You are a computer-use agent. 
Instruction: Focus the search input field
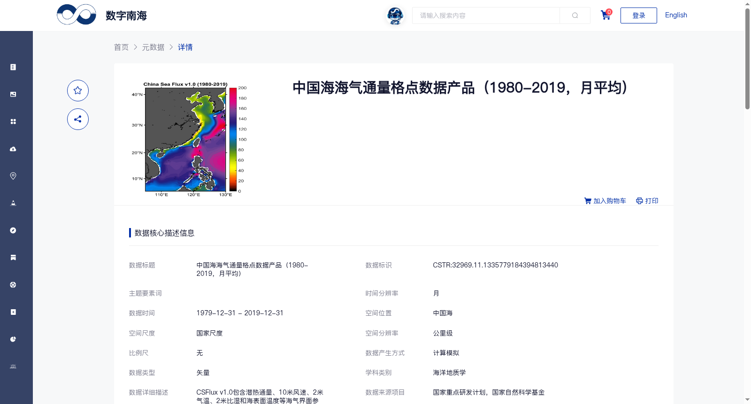click(486, 15)
